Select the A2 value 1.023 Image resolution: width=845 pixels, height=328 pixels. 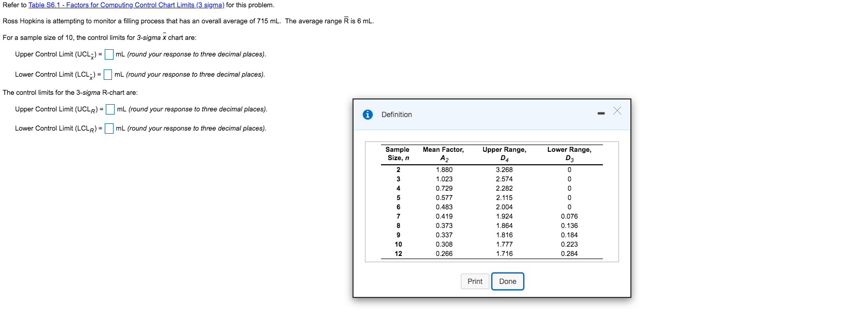pyautogui.click(x=444, y=179)
